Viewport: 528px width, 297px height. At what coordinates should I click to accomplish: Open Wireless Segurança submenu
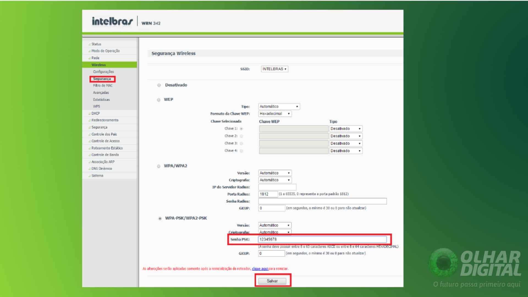point(102,79)
